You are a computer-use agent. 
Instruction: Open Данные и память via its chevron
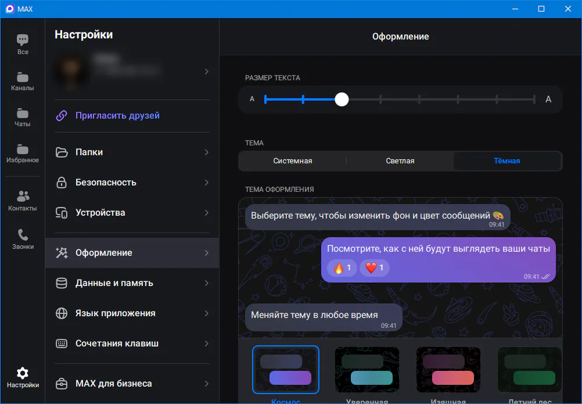tap(207, 283)
